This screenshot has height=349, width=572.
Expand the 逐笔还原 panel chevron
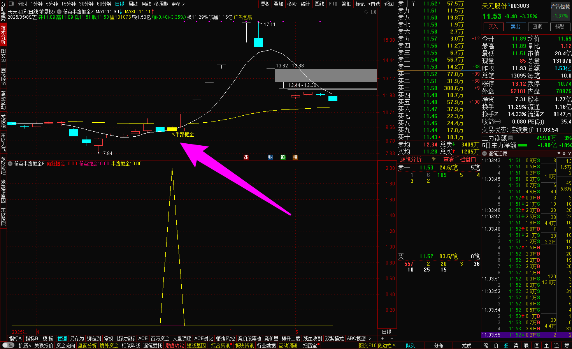[485, 153]
